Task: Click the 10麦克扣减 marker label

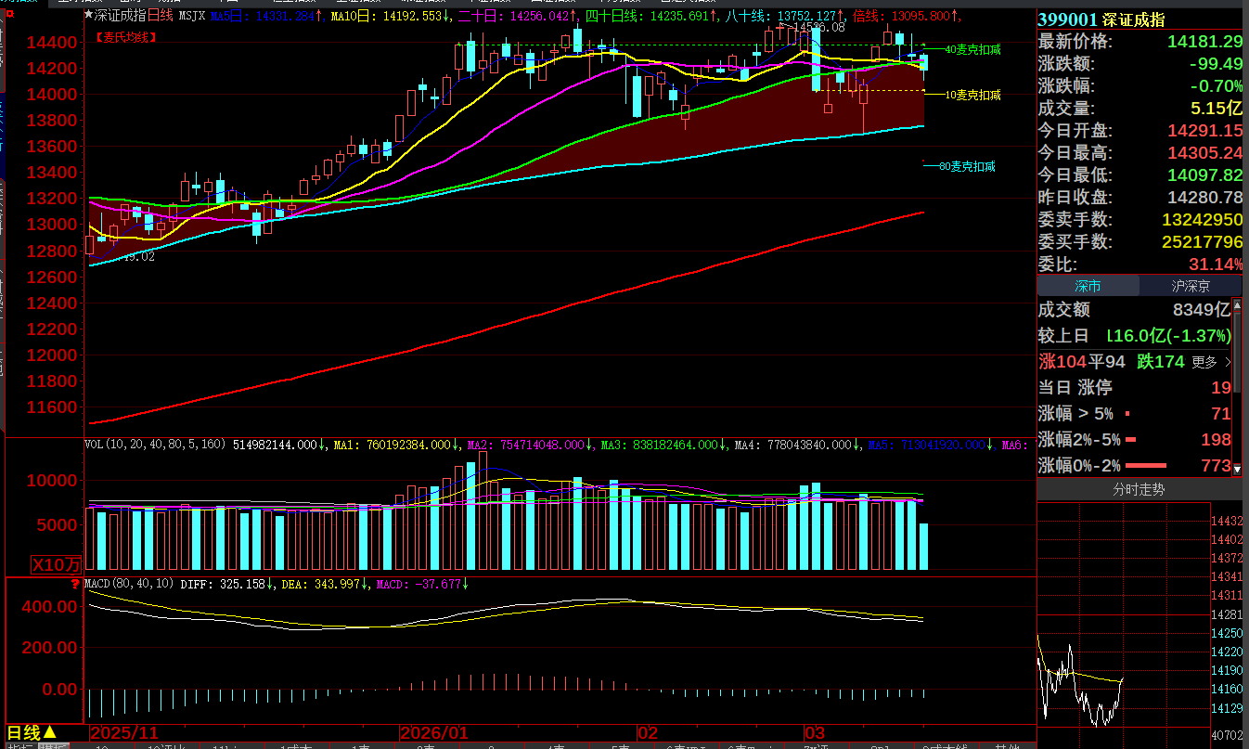Action: [x=972, y=95]
